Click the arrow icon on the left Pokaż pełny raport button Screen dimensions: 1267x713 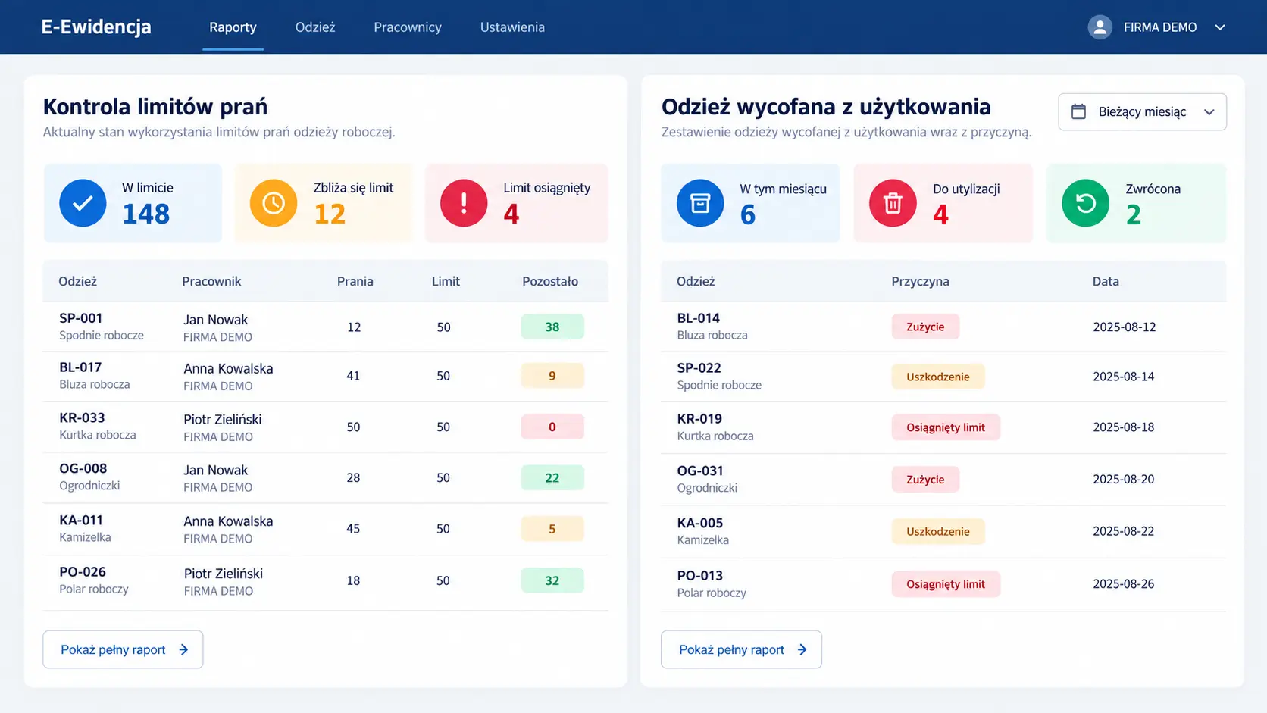(x=183, y=649)
